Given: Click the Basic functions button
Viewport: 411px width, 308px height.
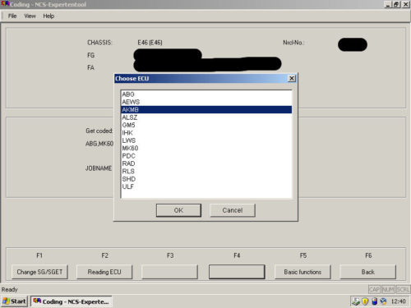Looking at the screenshot, I should tap(302, 272).
